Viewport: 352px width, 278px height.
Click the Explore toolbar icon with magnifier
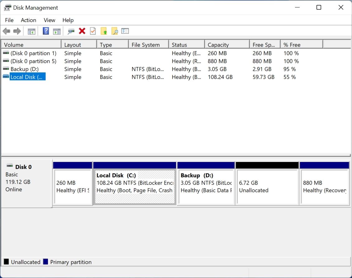point(114,31)
